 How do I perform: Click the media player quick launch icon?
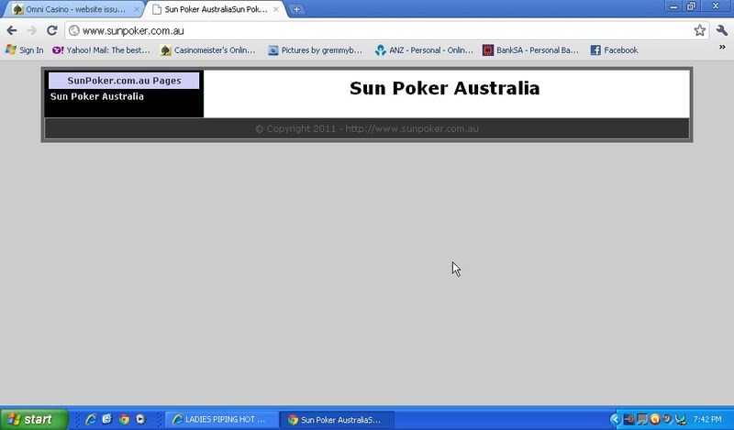click(140, 419)
